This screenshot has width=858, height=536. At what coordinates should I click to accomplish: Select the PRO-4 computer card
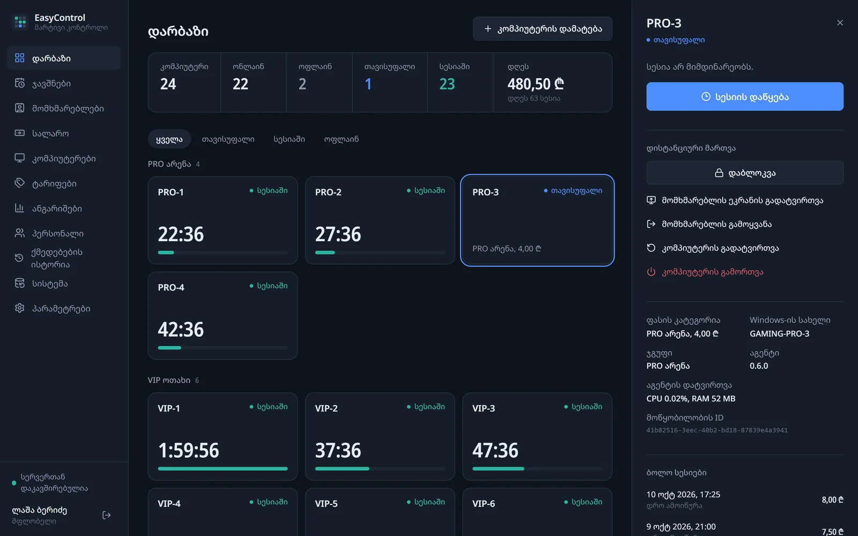pyautogui.click(x=223, y=316)
